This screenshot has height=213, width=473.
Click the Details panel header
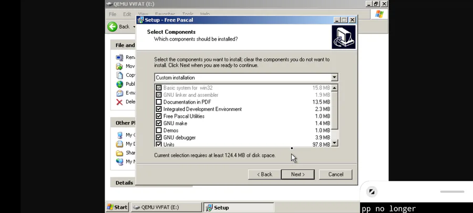click(x=124, y=182)
